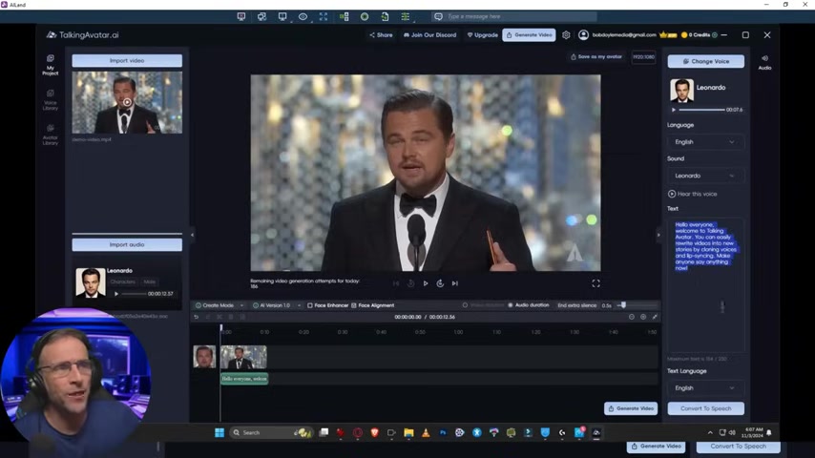Open My Project in left sidebar
The height and width of the screenshot is (458, 815).
point(51,65)
